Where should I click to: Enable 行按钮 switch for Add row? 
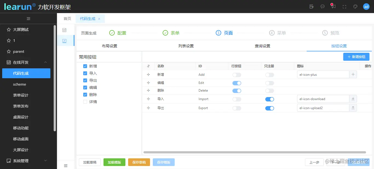click(237, 75)
